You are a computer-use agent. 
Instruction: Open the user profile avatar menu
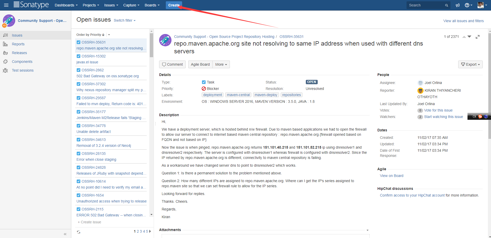tap(482, 5)
